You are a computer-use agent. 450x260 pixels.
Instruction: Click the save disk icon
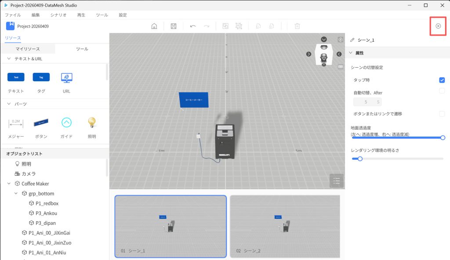[x=174, y=26]
